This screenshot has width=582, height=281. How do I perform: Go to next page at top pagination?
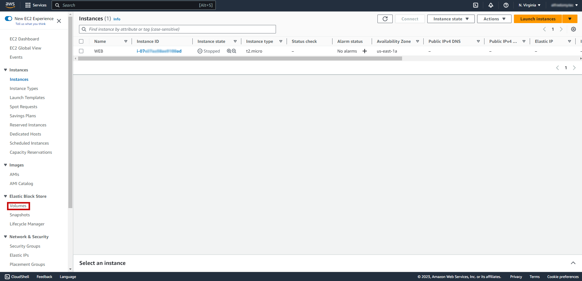click(x=561, y=29)
